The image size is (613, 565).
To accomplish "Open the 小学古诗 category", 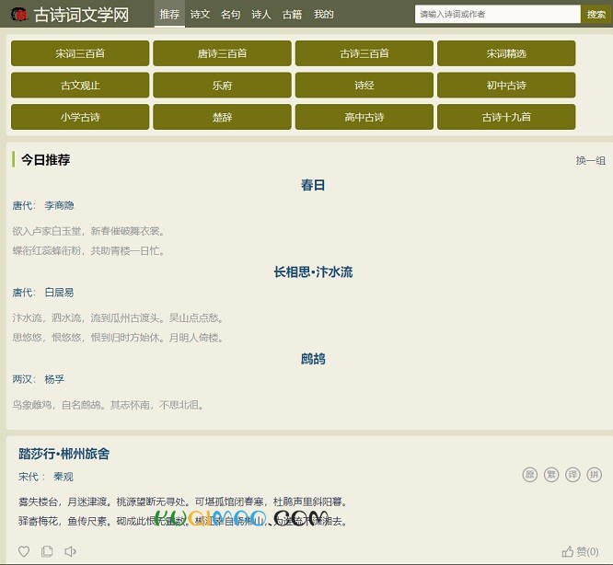I will 80,117.
